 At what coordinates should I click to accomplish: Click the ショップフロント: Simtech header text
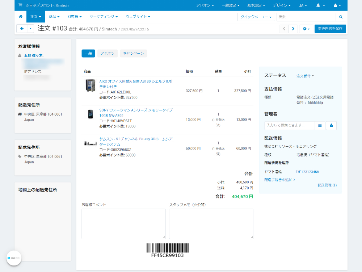click(x=47, y=5)
